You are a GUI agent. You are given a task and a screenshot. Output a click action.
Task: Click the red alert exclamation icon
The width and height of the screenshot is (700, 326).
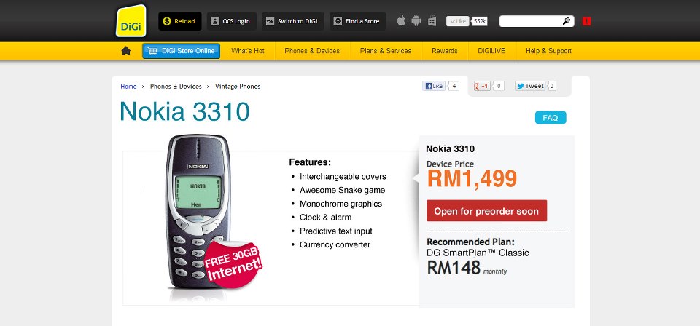click(x=586, y=21)
